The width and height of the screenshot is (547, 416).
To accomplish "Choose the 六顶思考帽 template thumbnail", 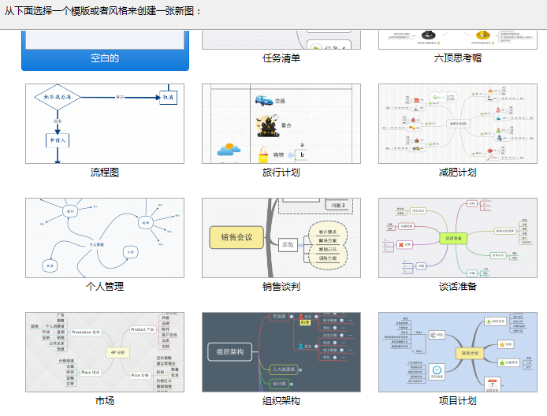I will [458, 40].
